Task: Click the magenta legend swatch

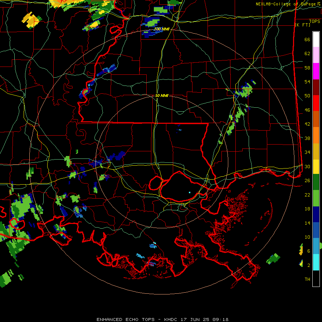Action: click(316, 71)
